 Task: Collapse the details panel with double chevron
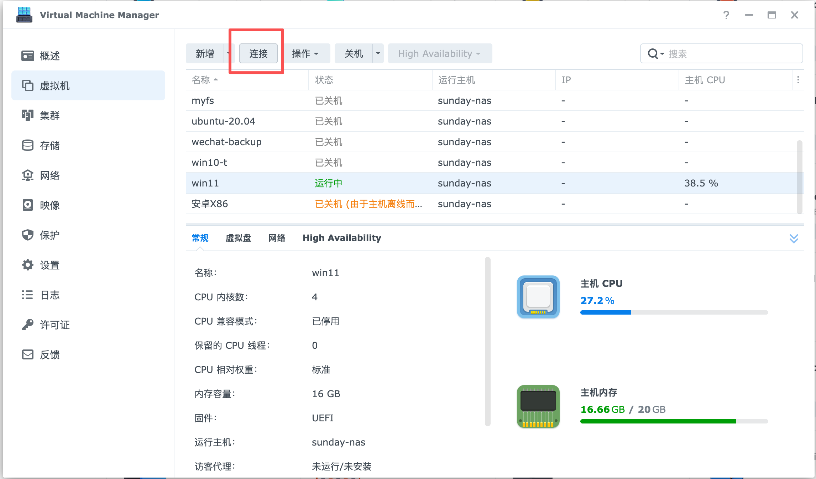(x=794, y=238)
